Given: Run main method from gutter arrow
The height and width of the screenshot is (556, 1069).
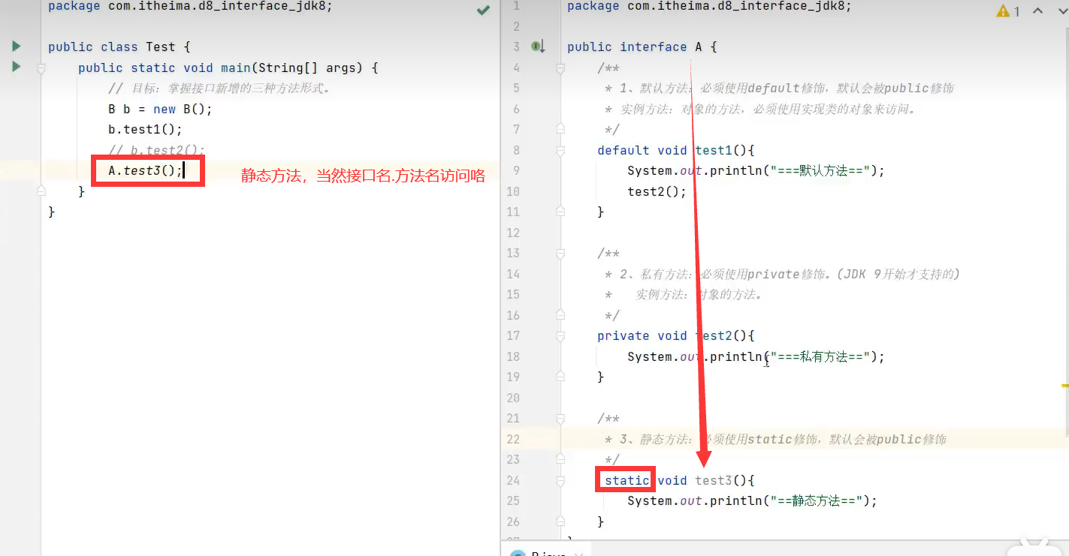Looking at the screenshot, I should [16, 67].
